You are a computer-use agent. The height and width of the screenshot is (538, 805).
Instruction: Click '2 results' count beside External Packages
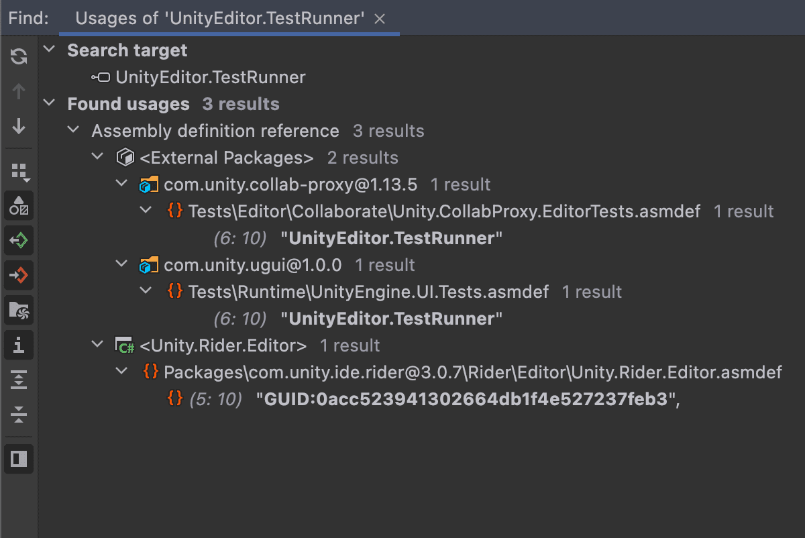[363, 158]
